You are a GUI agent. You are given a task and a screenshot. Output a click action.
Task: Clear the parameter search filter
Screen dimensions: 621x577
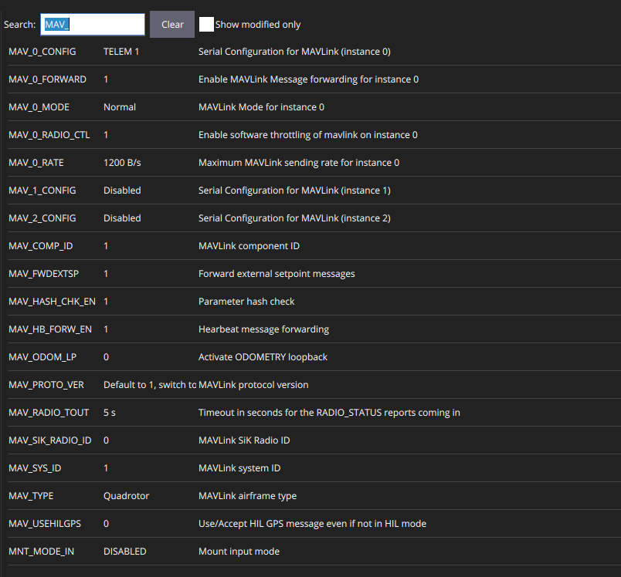coord(171,24)
